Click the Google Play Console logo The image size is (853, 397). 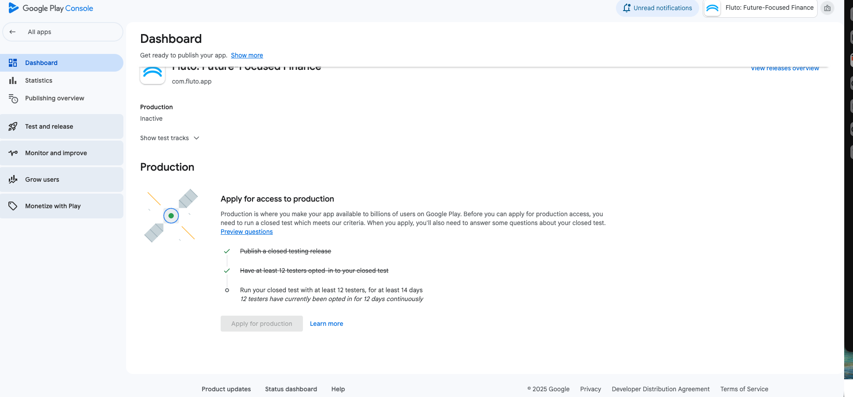click(50, 8)
